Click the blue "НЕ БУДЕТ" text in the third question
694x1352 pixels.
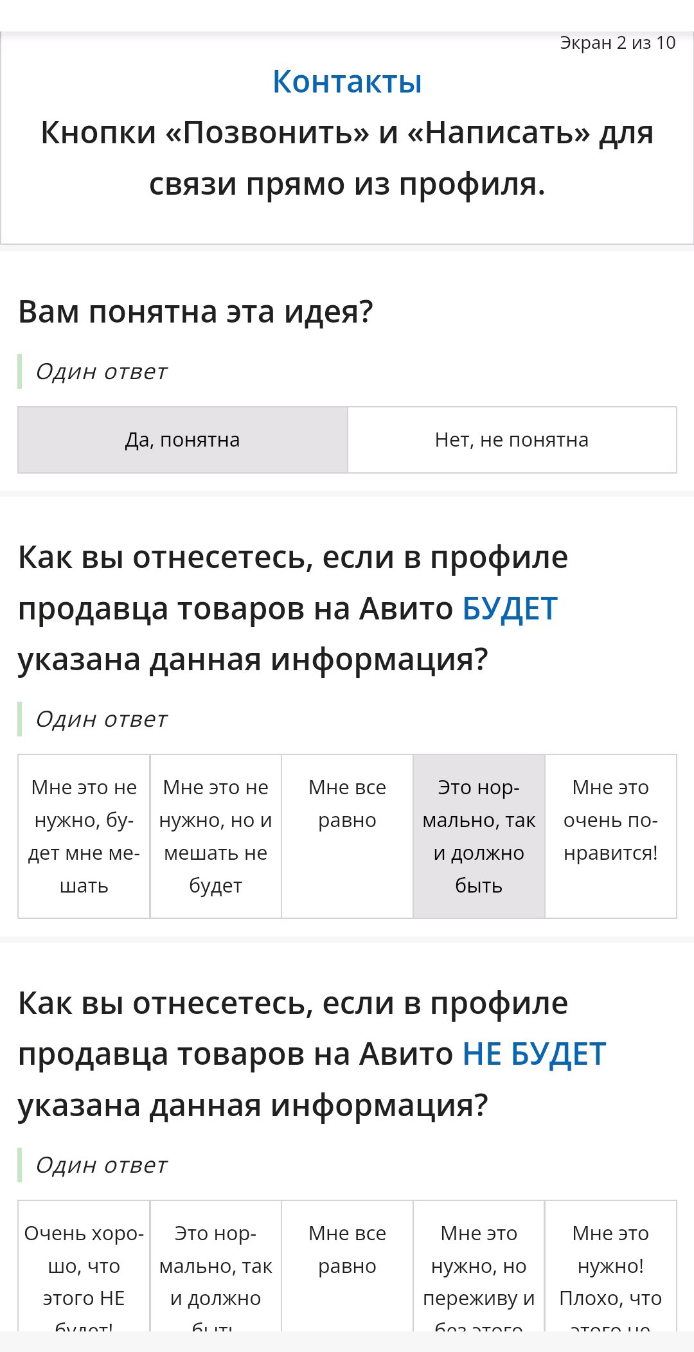(534, 1054)
